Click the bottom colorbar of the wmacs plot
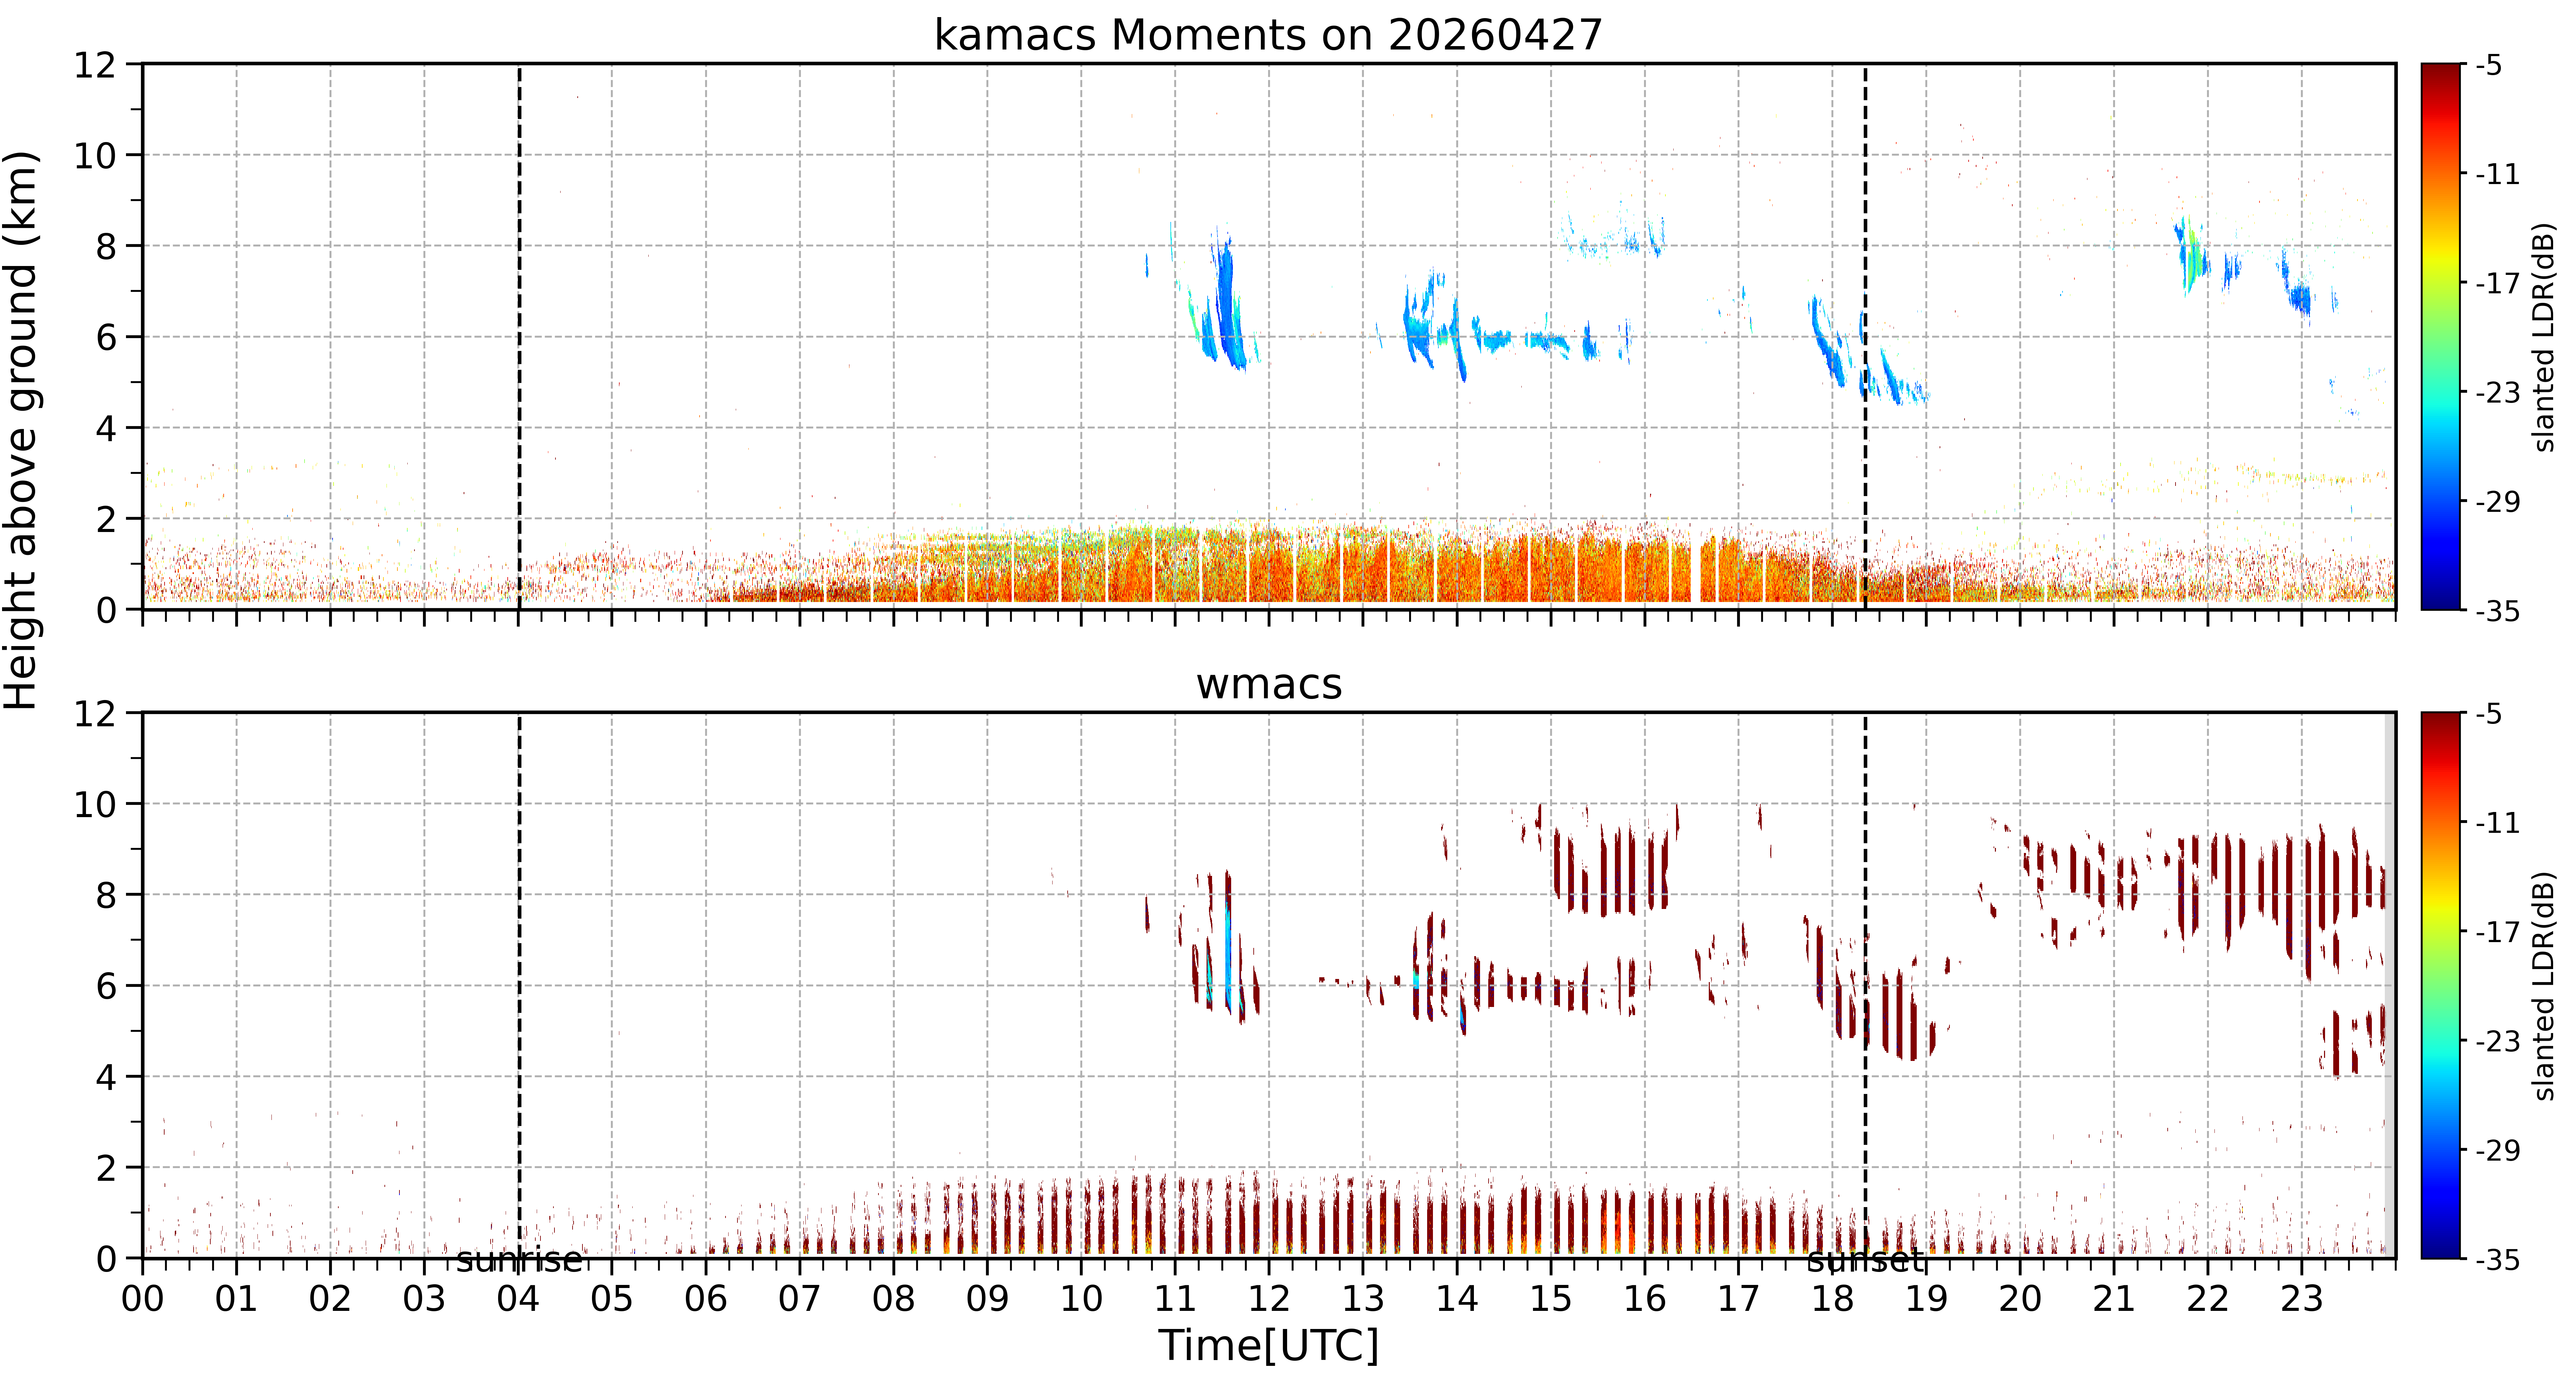This screenshot has height=1386, width=2576. 2441,985
